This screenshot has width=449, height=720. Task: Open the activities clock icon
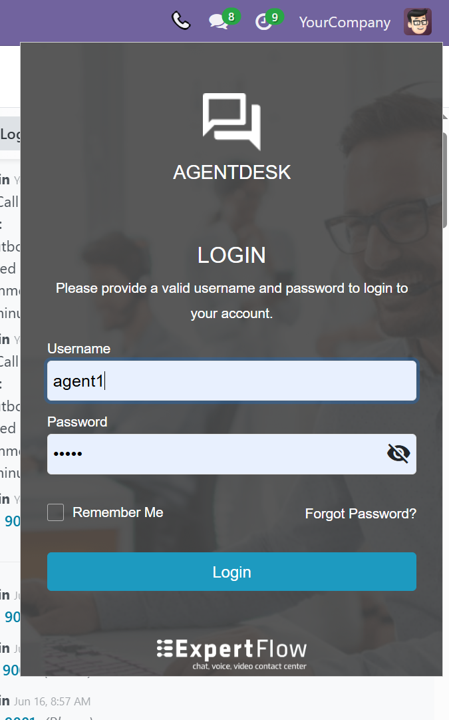[263, 23]
